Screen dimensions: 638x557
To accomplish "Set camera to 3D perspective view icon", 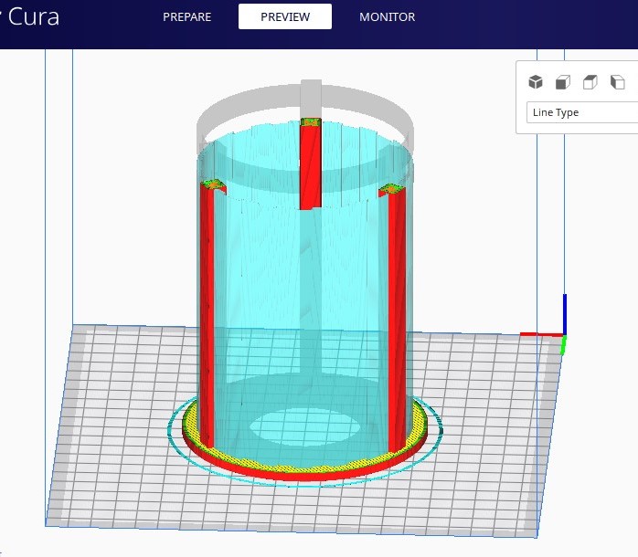I will (536, 82).
